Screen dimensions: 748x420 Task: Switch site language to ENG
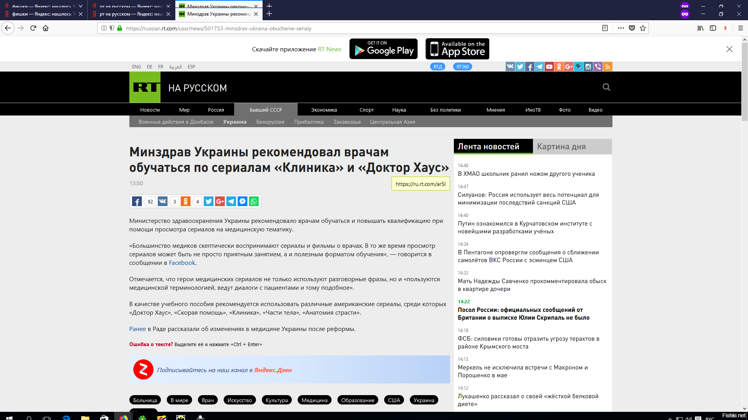[x=136, y=66]
